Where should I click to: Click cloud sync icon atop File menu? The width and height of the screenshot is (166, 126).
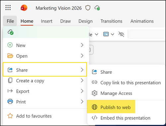(x=11, y=32)
